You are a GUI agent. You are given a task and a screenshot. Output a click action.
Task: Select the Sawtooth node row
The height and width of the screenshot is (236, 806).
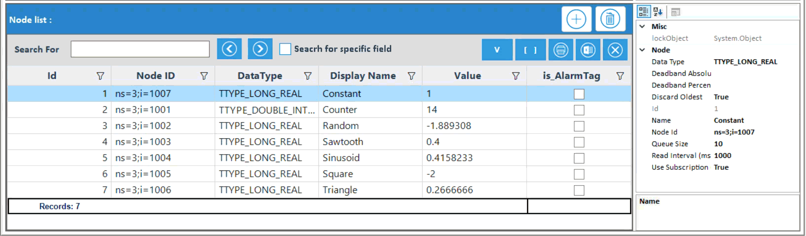coord(342,142)
